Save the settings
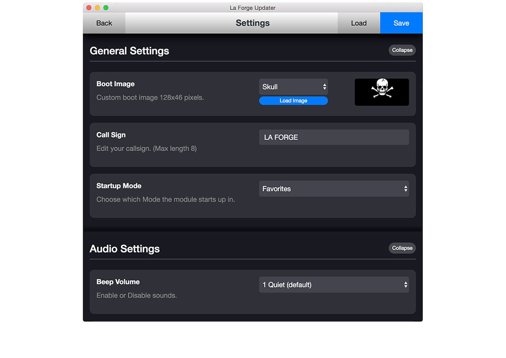Viewport: 506px width, 358px height. [401, 23]
